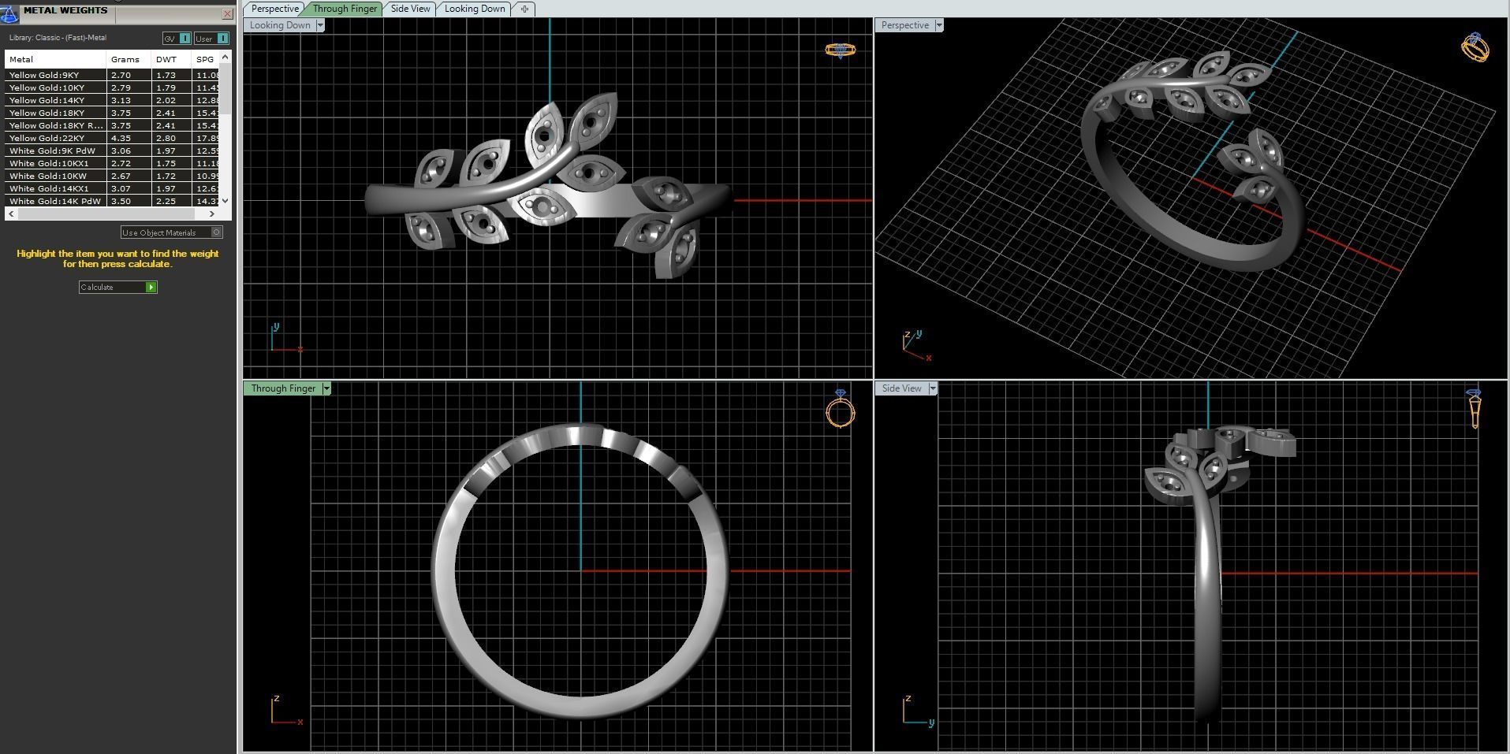Open the Side View viewport dropdown
This screenshot has width=1510, height=754.
click(x=933, y=388)
